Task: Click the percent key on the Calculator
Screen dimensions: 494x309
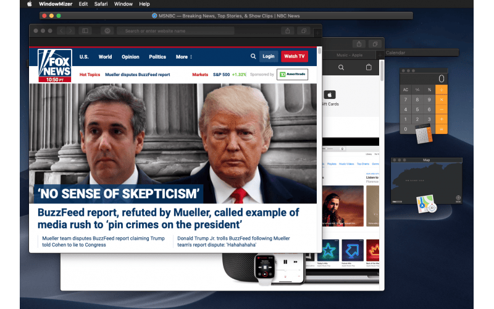Action: [x=429, y=90]
